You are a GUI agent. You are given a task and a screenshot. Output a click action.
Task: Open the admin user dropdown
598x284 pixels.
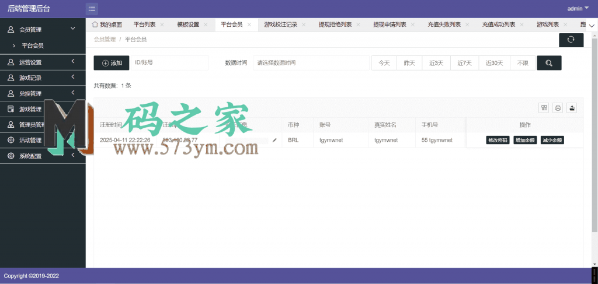tap(578, 8)
